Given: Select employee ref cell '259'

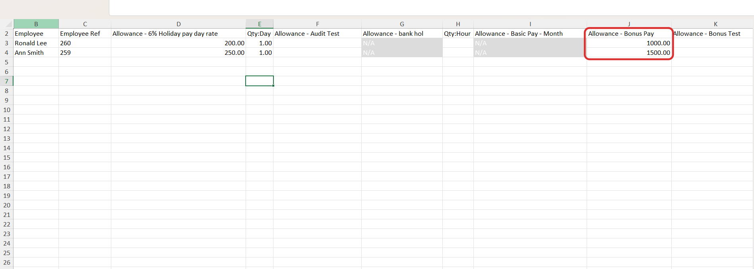Looking at the screenshot, I should [85, 52].
